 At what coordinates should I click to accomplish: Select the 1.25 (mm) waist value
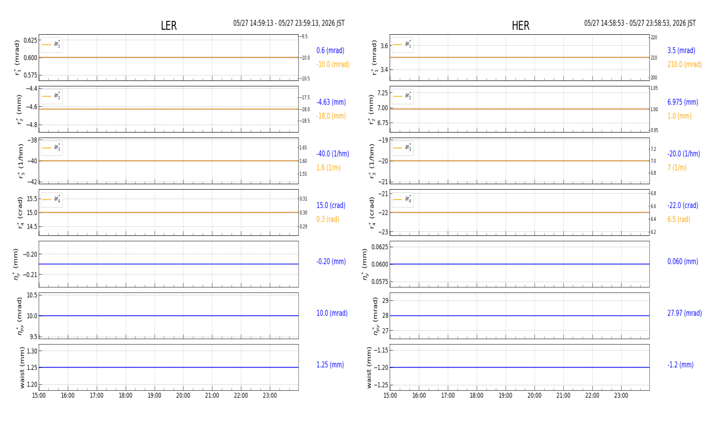click(330, 365)
